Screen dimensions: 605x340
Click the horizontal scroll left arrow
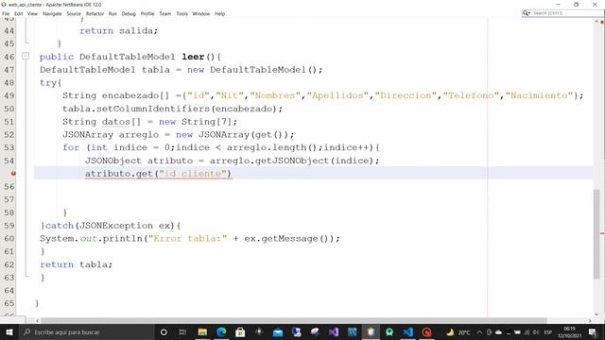click(x=38, y=321)
